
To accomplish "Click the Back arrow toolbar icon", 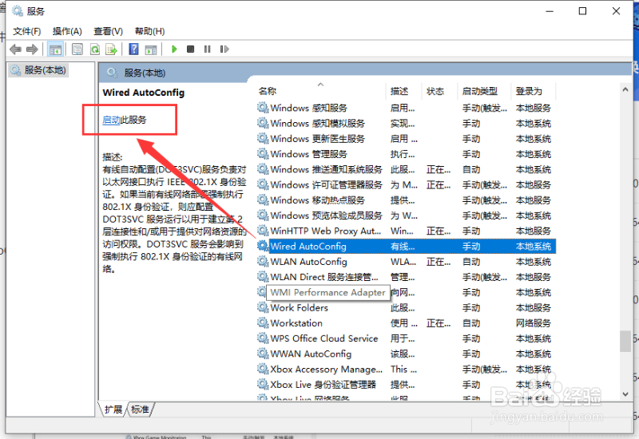I will click(15, 49).
